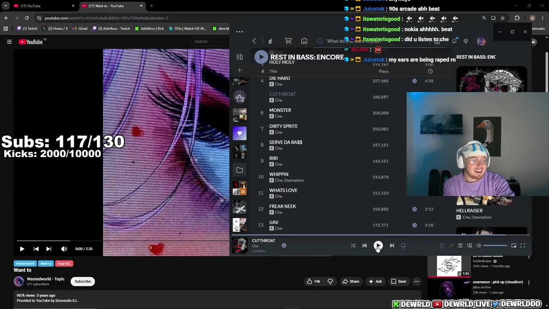Open the music app profile avatar
549x309 pixels.
click(482, 41)
